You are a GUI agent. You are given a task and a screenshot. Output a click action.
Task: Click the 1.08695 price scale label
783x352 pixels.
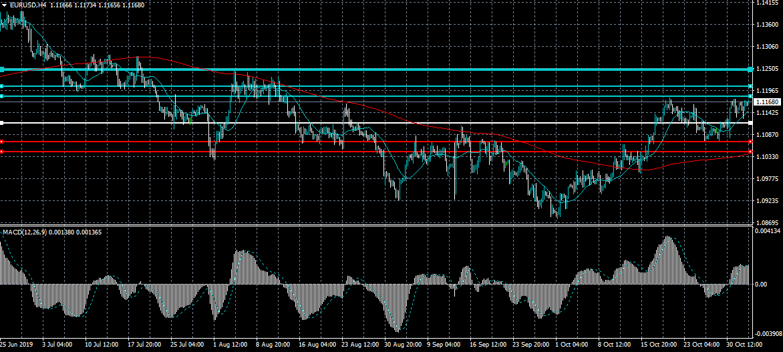coord(767,222)
